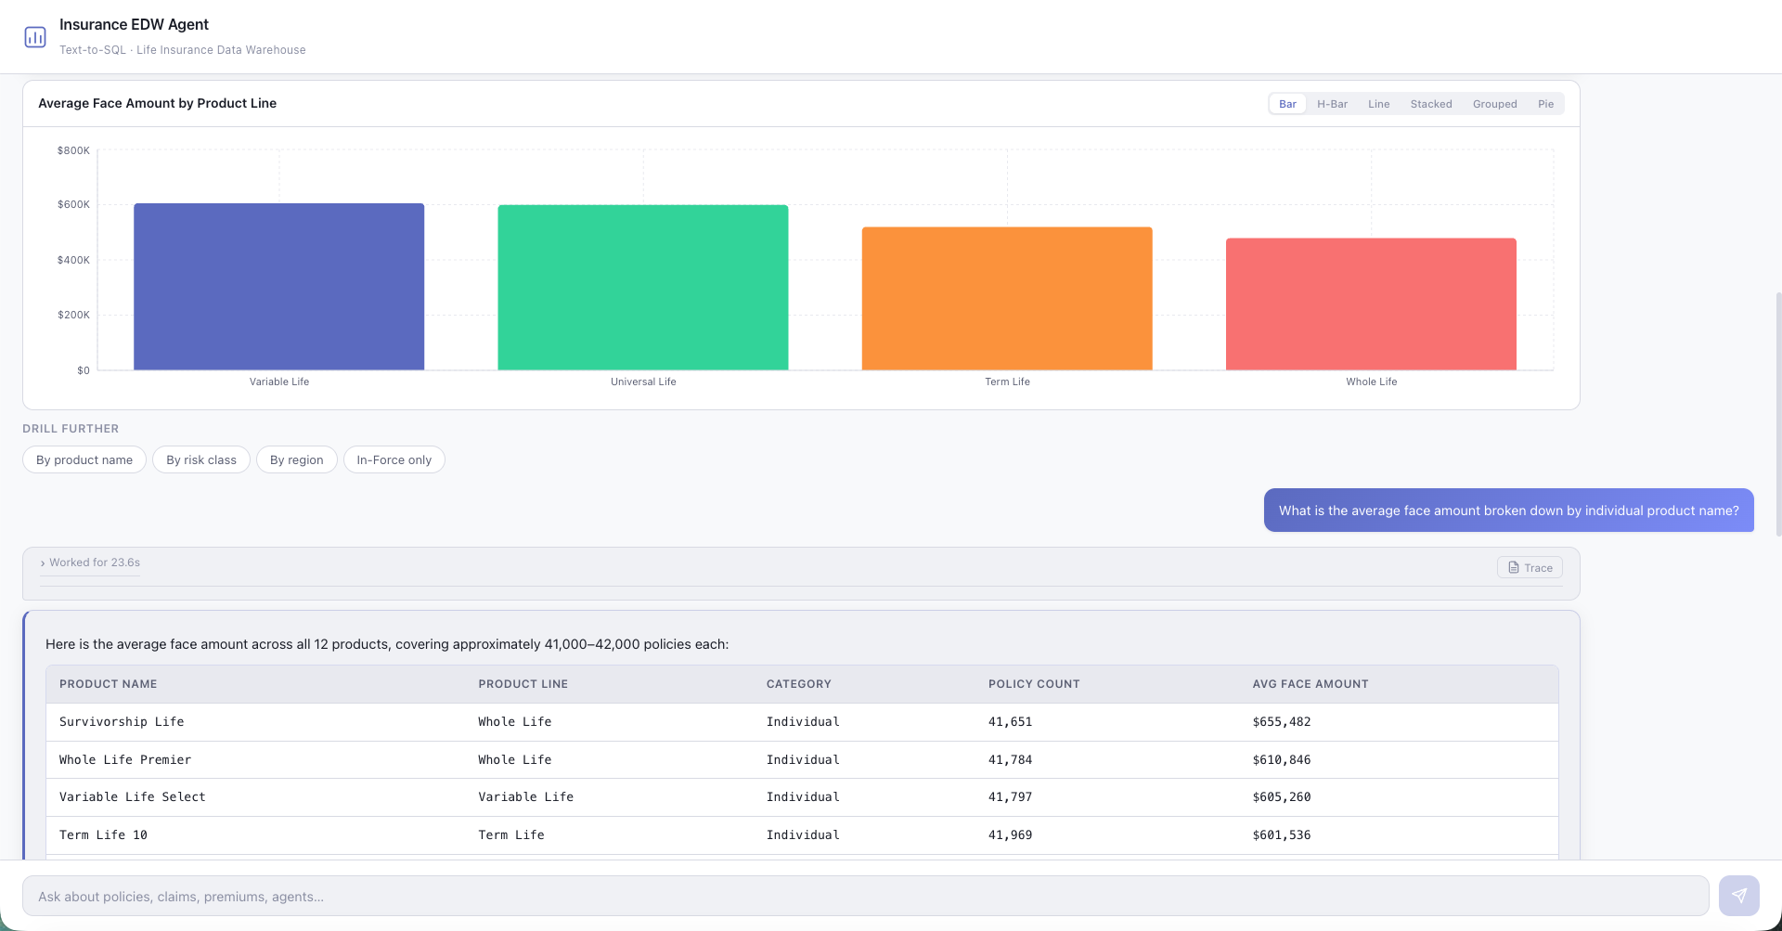1782x931 pixels.
Task: Switch chart type to Pie
Action: (1545, 104)
